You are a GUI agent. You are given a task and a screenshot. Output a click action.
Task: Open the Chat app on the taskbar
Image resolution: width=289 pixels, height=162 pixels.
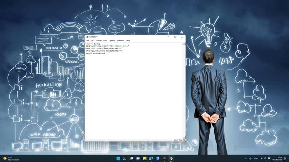(x=138, y=158)
